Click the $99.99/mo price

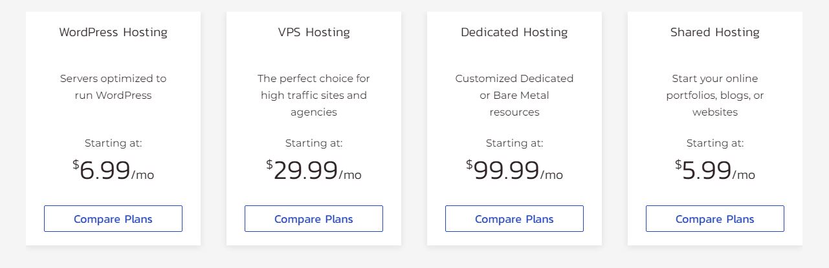click(514, 170)
